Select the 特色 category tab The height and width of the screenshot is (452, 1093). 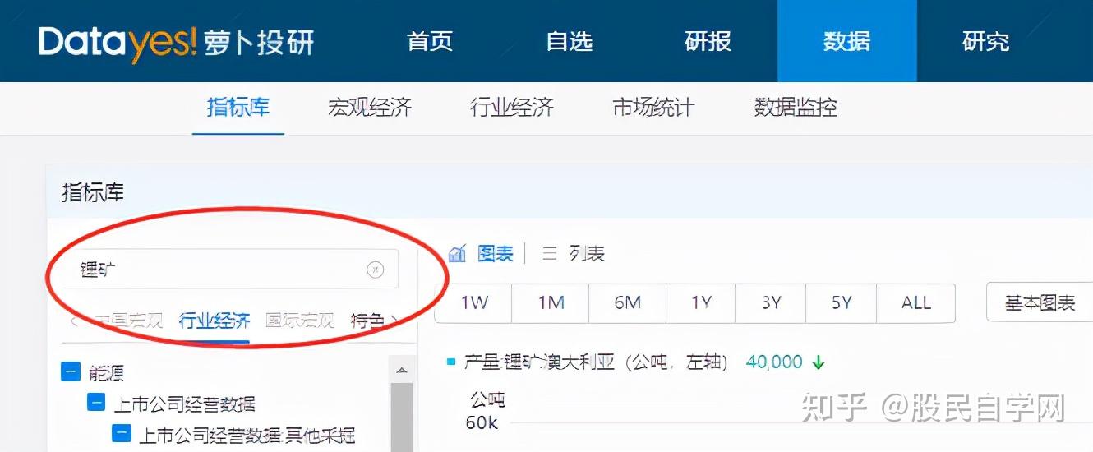tap(367, 321)
